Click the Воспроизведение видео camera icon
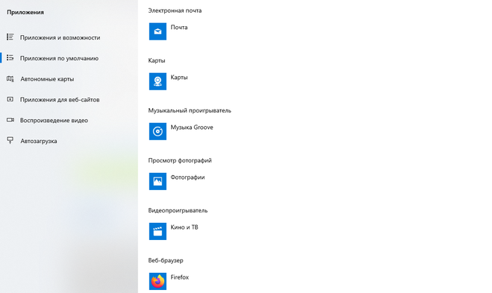 [x=10, y=120]
